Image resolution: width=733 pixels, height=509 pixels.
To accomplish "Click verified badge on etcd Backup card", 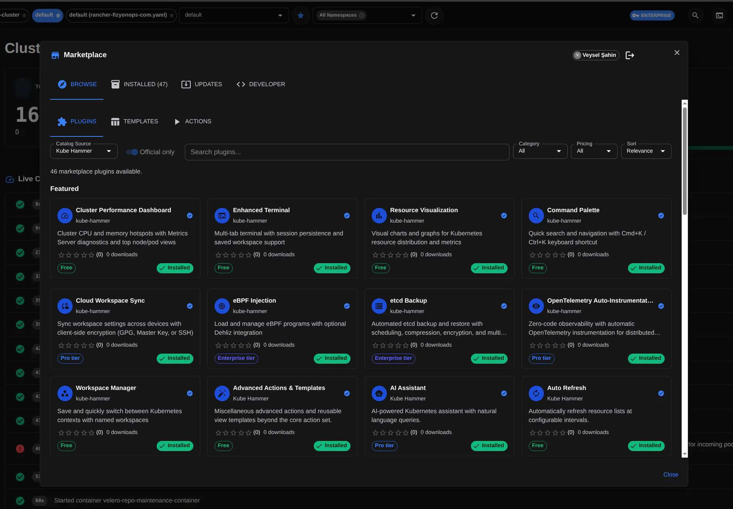I will [x=504, y=306].
